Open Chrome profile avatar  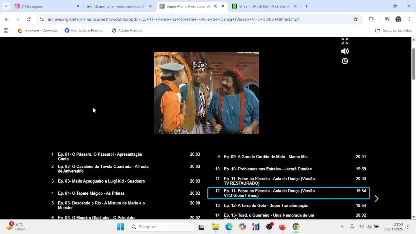[x=398, y=19]
